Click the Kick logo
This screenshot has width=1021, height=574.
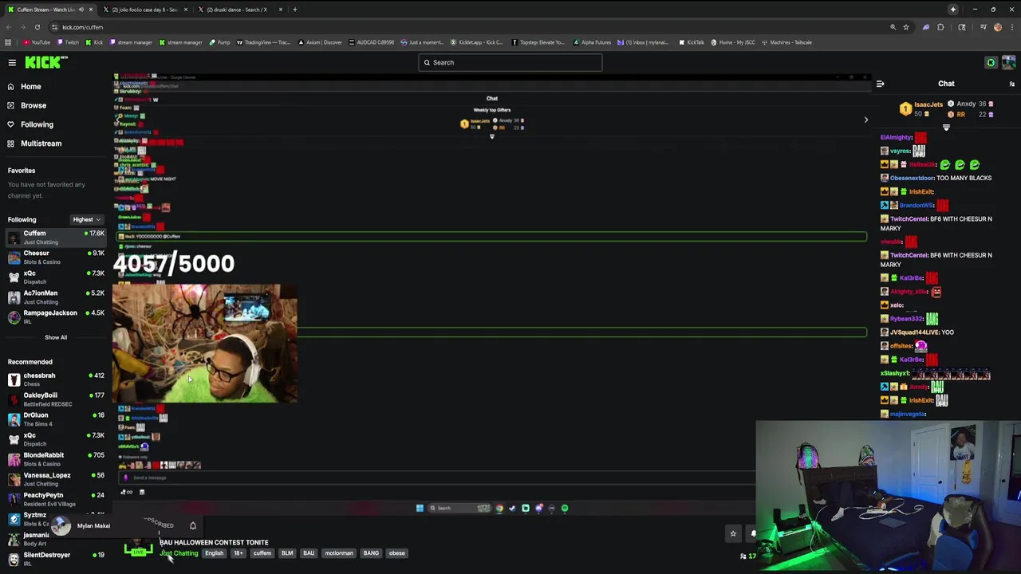42,62
